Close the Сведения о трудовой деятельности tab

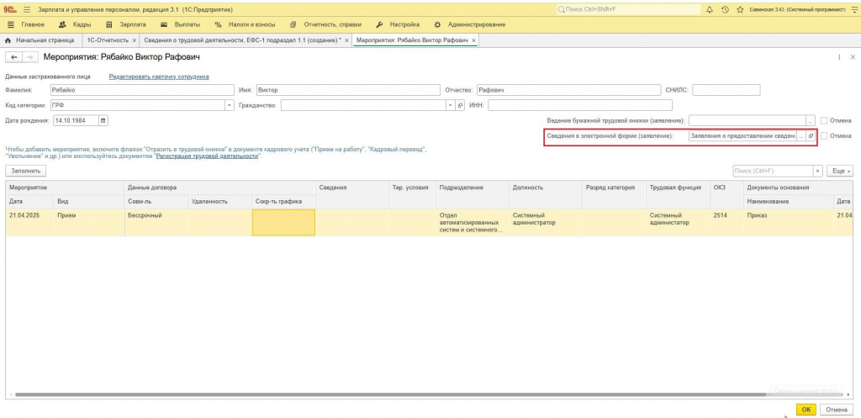(346, 40)
